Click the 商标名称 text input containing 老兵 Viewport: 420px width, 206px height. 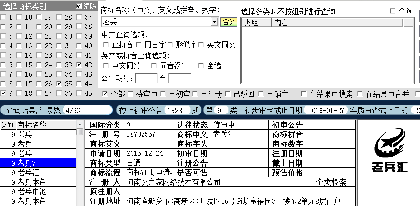[156, 22]
